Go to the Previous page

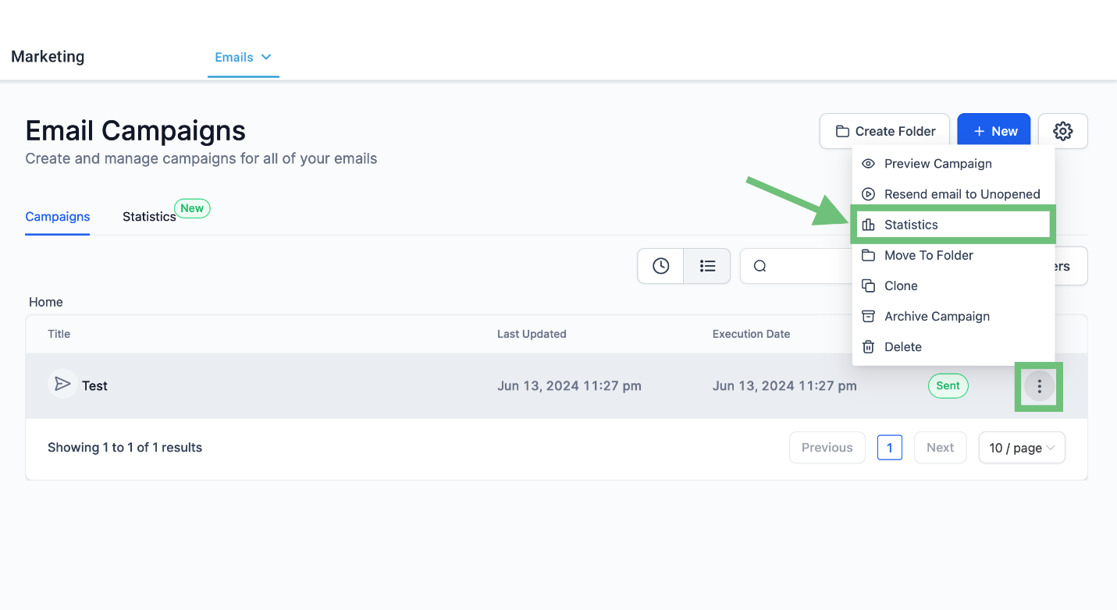click(x=827, y=448)
